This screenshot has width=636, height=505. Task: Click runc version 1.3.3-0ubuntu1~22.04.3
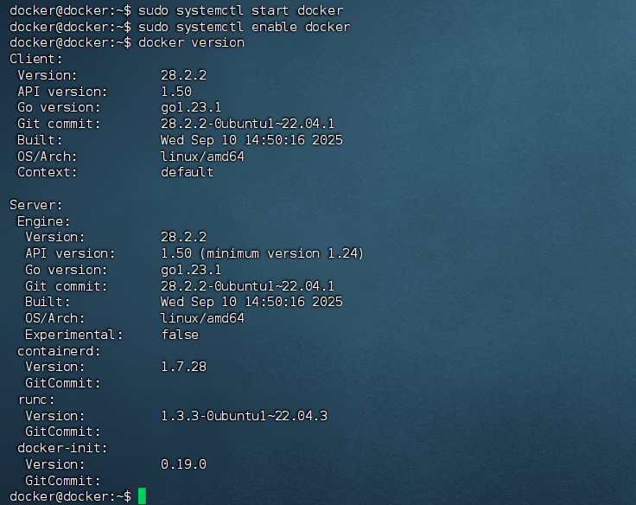[x=244, y=416]
